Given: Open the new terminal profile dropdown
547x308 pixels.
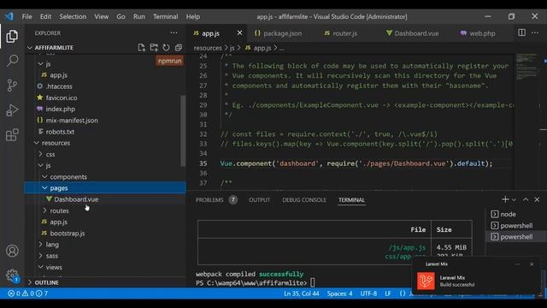Looking at the screenshot, I should click(514, 199).
